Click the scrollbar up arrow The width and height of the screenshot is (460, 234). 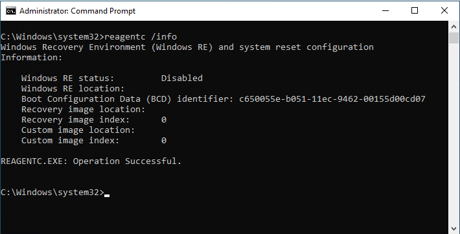tap(454, 27)
